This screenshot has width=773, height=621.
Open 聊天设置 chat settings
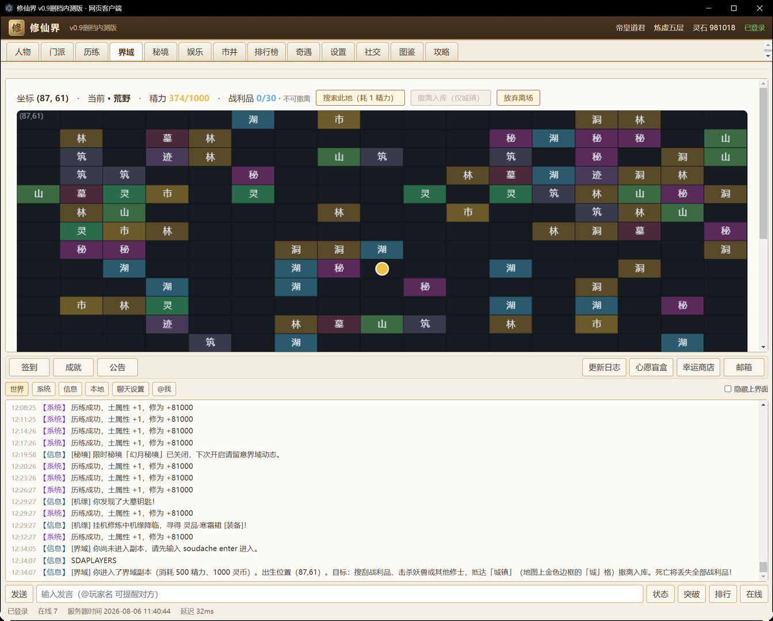pos(131,389)
